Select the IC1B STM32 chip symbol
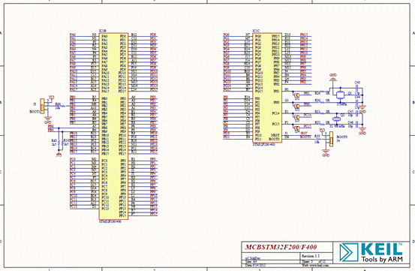The image size is (415, 271). tap(113, 126)
